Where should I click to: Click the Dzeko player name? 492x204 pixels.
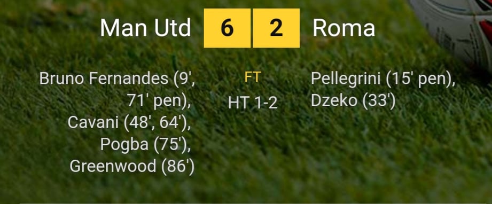[x=334, y=101]
